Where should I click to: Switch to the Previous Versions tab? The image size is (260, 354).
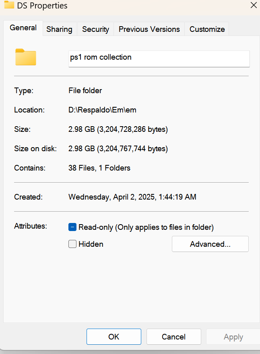point(149,29)
